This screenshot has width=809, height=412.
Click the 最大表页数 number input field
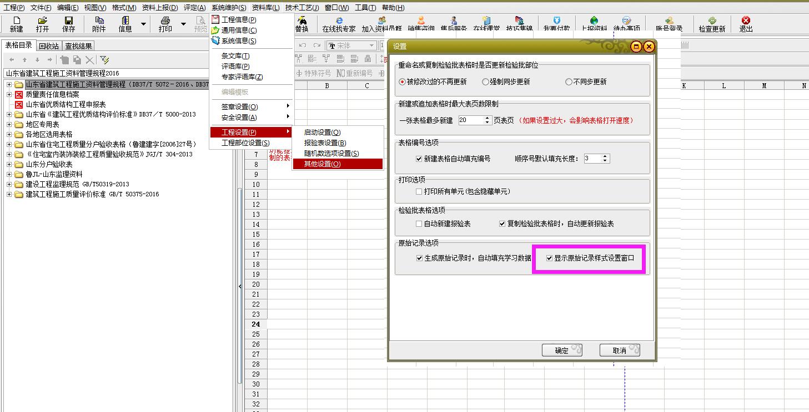(471, 120)
